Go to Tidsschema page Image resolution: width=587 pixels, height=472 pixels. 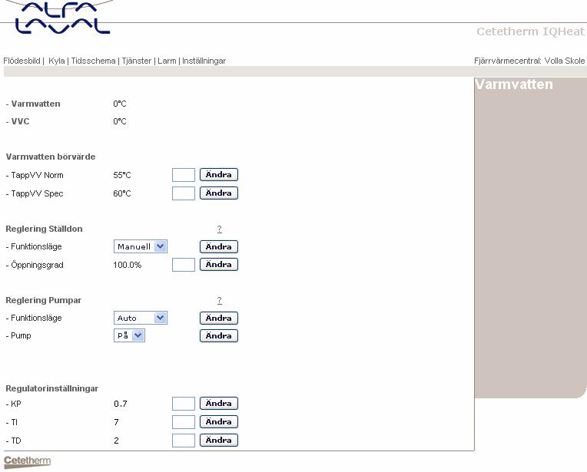tap(93, 61)
